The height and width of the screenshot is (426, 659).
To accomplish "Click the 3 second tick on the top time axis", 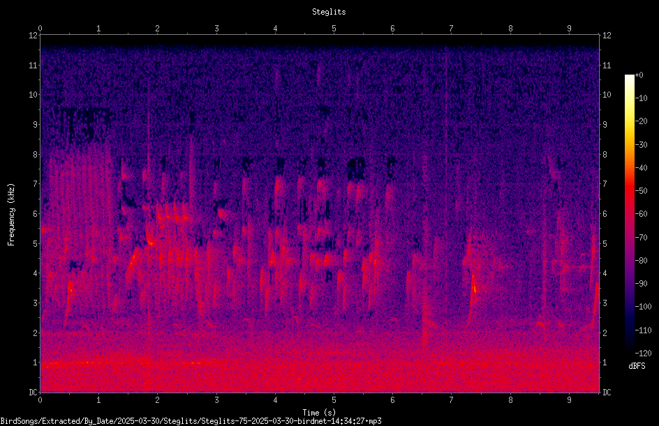I will (x=216, y=29).
